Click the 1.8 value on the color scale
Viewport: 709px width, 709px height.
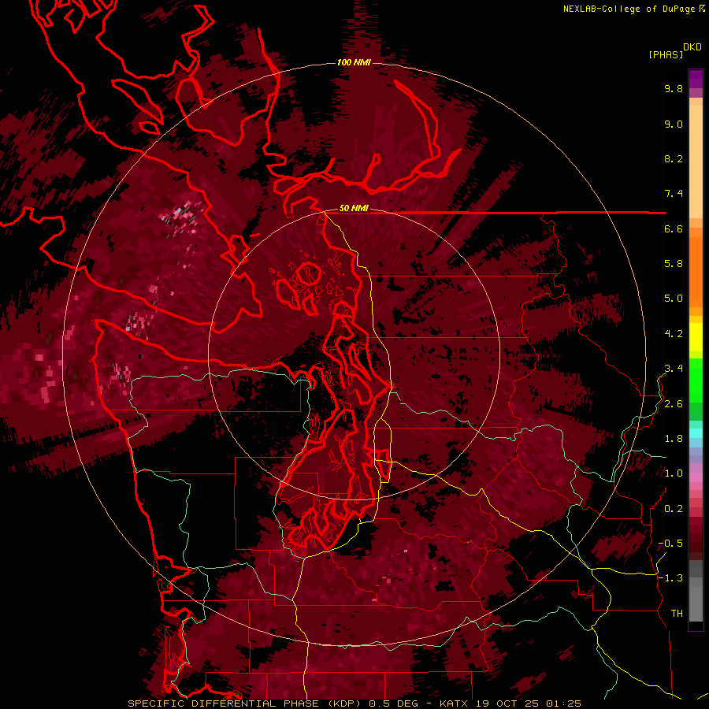(x=674, y=439)
